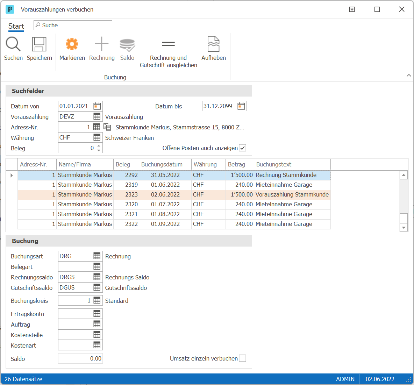Viewport: 414px width, 385px height.
Task: Sort by the Buchungsdatum column header
Action: (165, 164)
